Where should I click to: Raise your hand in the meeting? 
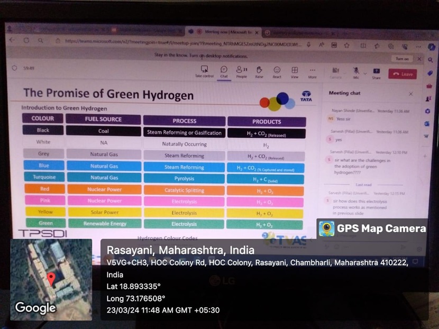tap(259, 69)
